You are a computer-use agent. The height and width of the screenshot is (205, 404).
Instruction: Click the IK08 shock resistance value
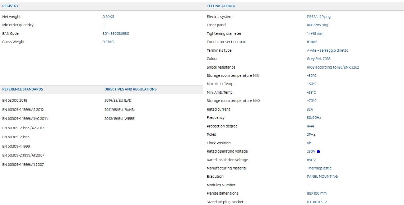[x=333, y=67]
